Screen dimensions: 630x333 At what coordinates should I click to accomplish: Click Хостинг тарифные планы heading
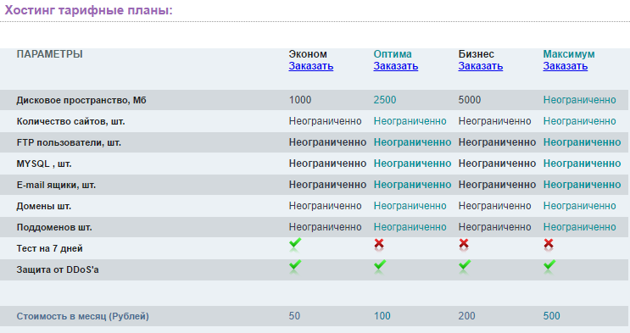(88, 10)
